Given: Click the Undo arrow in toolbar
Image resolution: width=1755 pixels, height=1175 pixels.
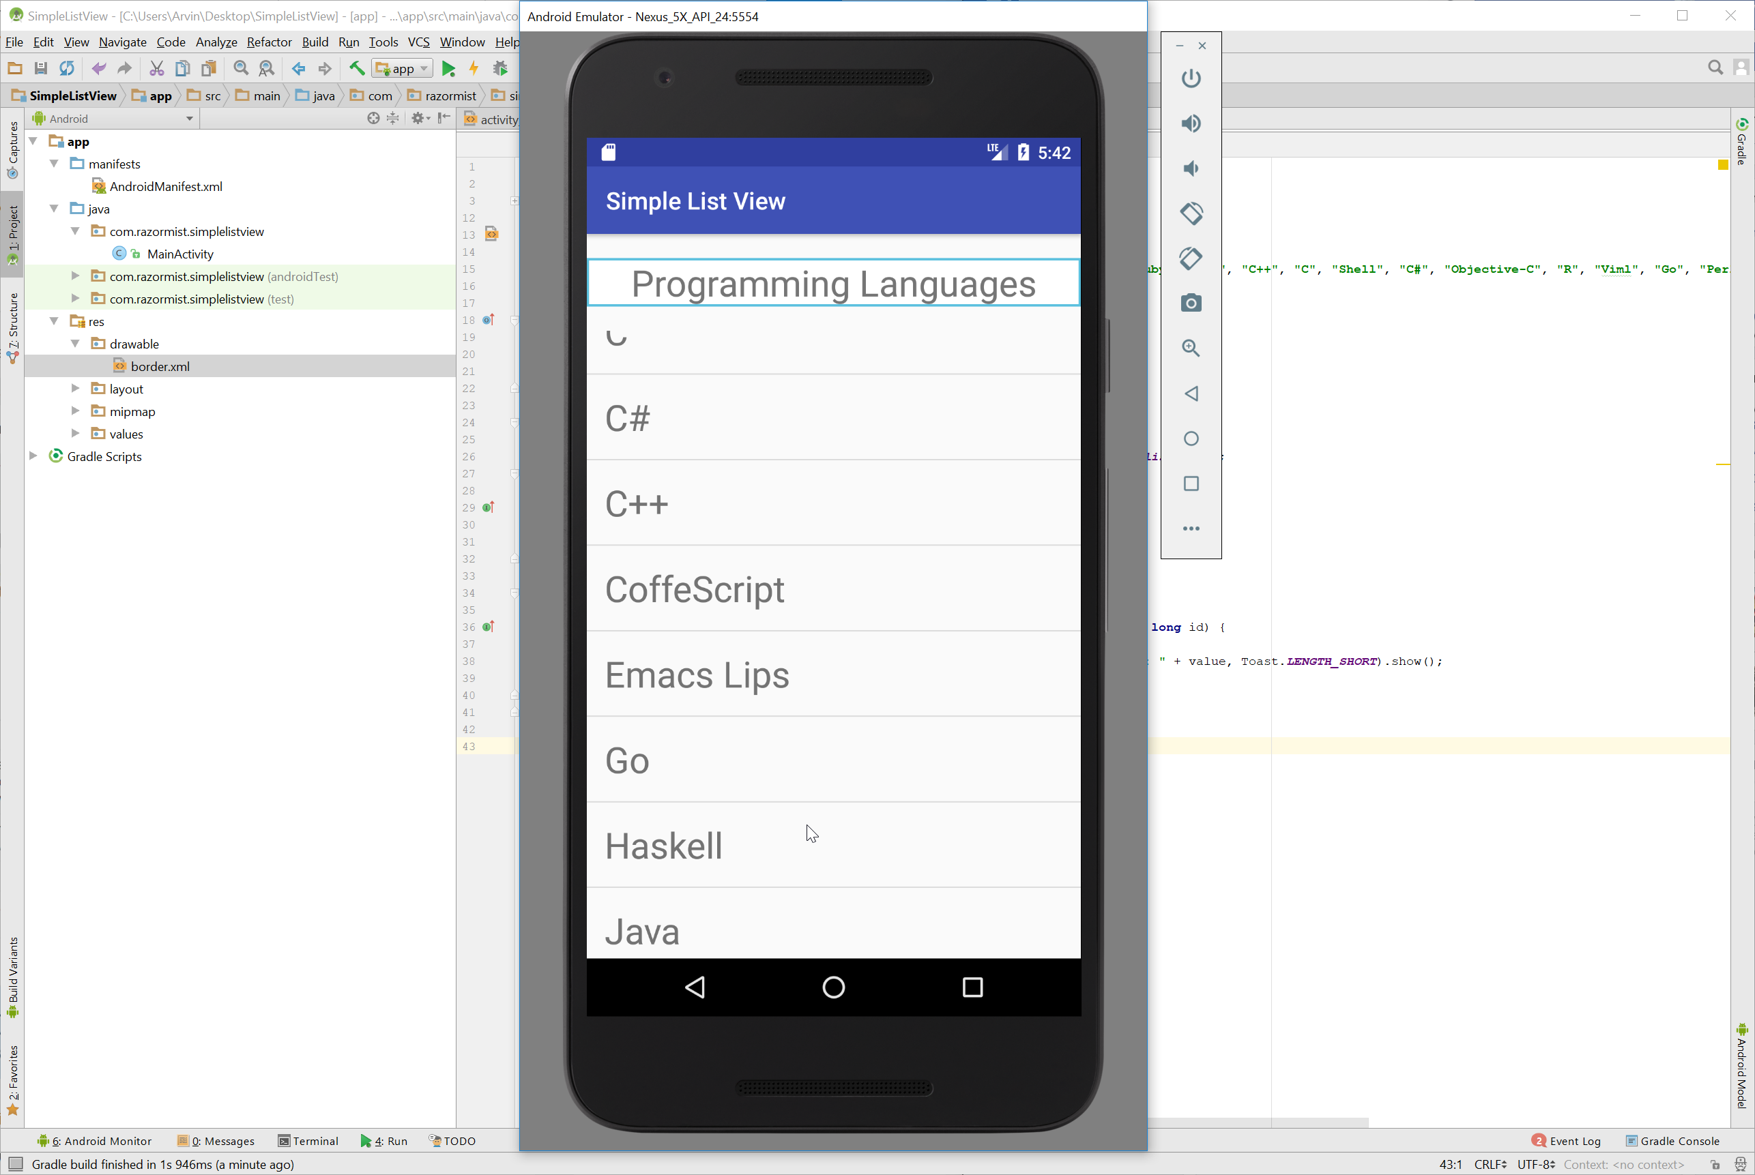Looking at the screenshot, I should tap(98, 69).
